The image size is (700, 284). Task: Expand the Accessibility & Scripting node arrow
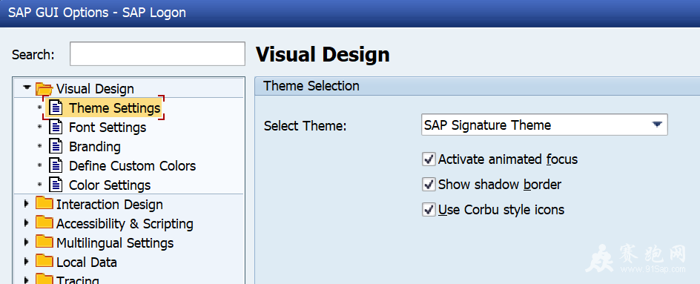point(27,223)
